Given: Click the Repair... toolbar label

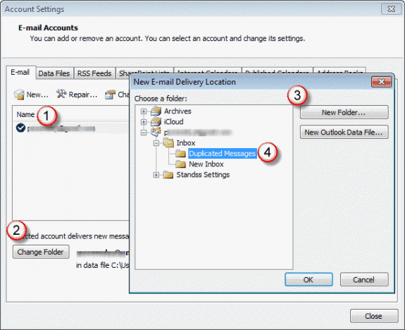Looking at the screenshot, I should point(83,94).
